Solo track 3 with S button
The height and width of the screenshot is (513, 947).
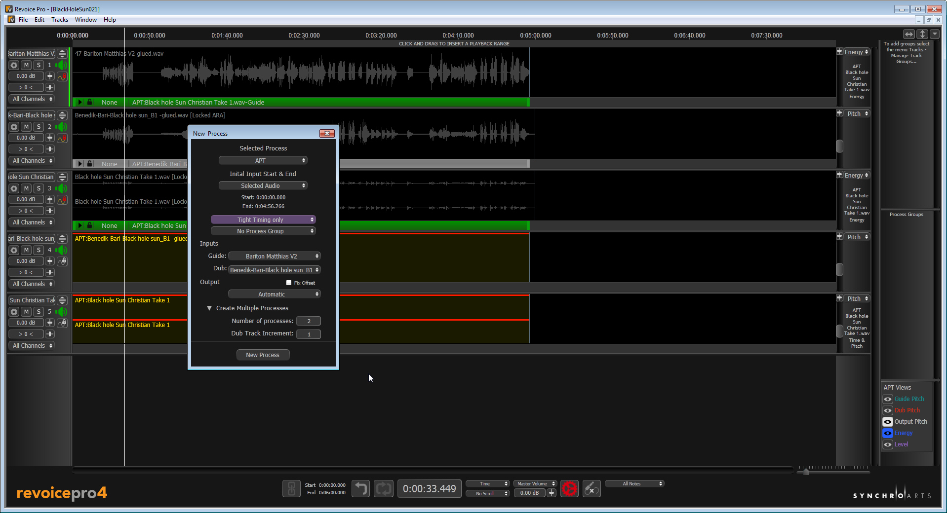click(x=39, y=188)
